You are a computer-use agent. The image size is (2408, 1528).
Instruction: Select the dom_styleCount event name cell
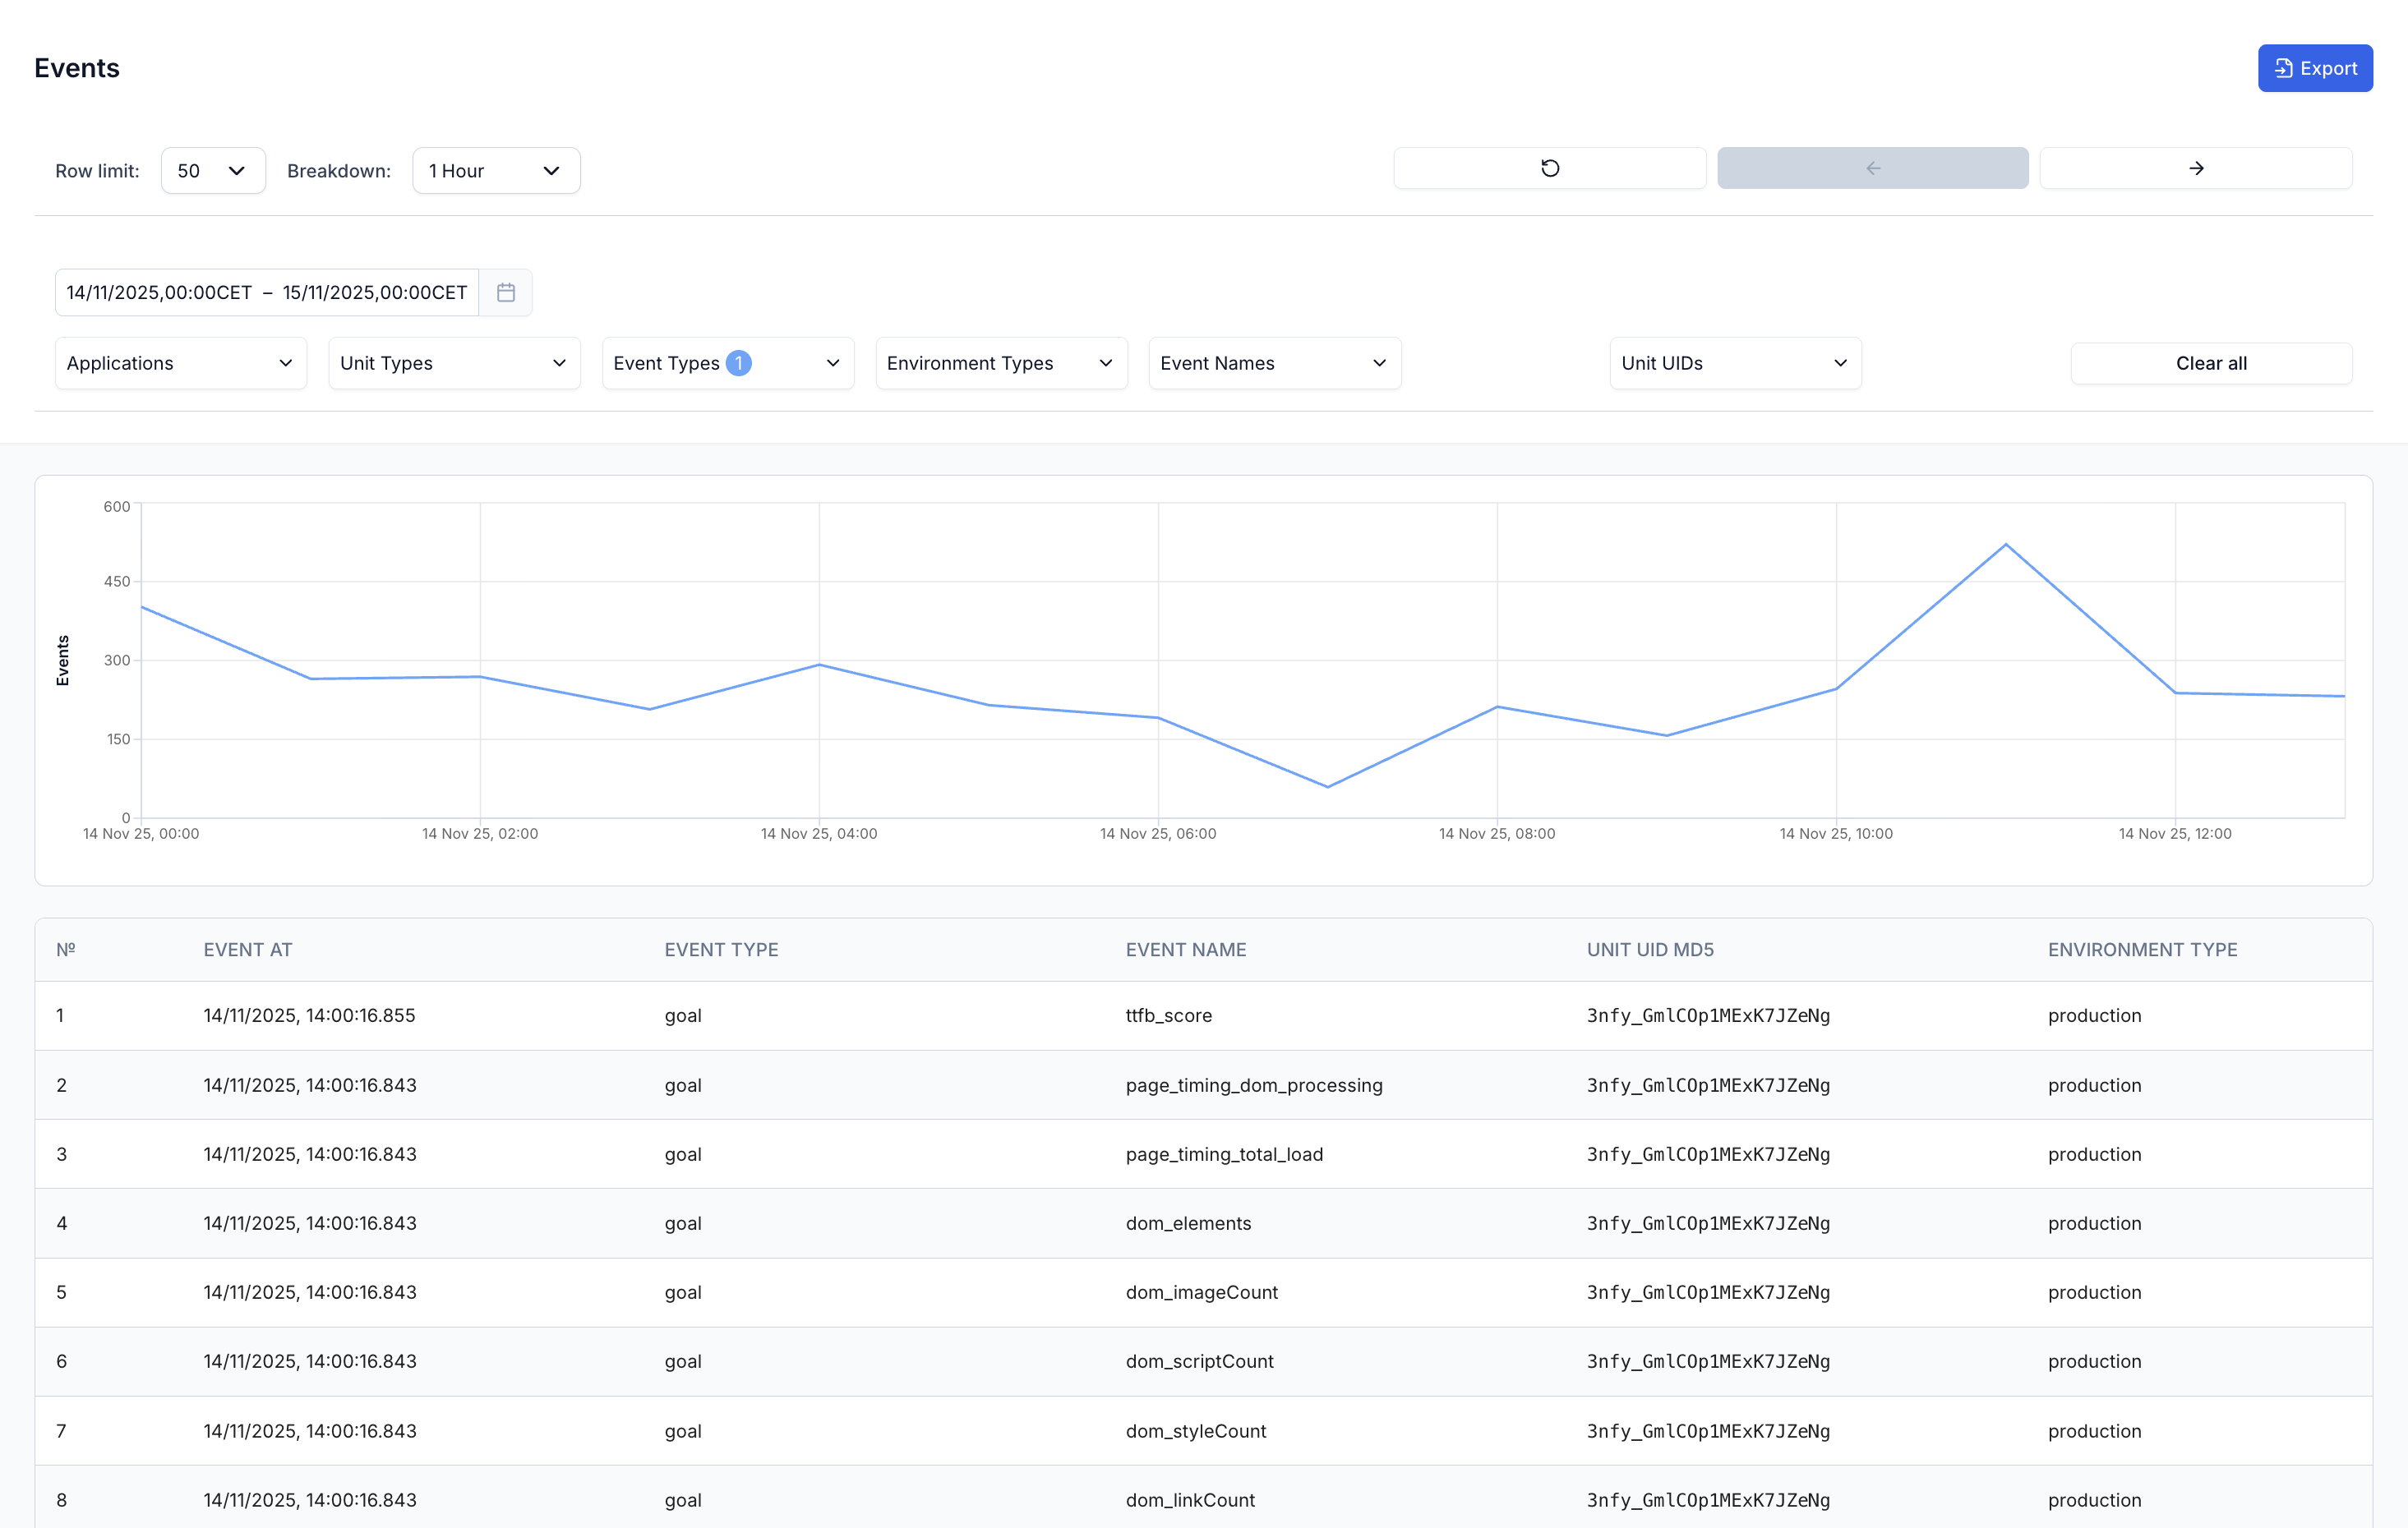pos(1195,1431)
